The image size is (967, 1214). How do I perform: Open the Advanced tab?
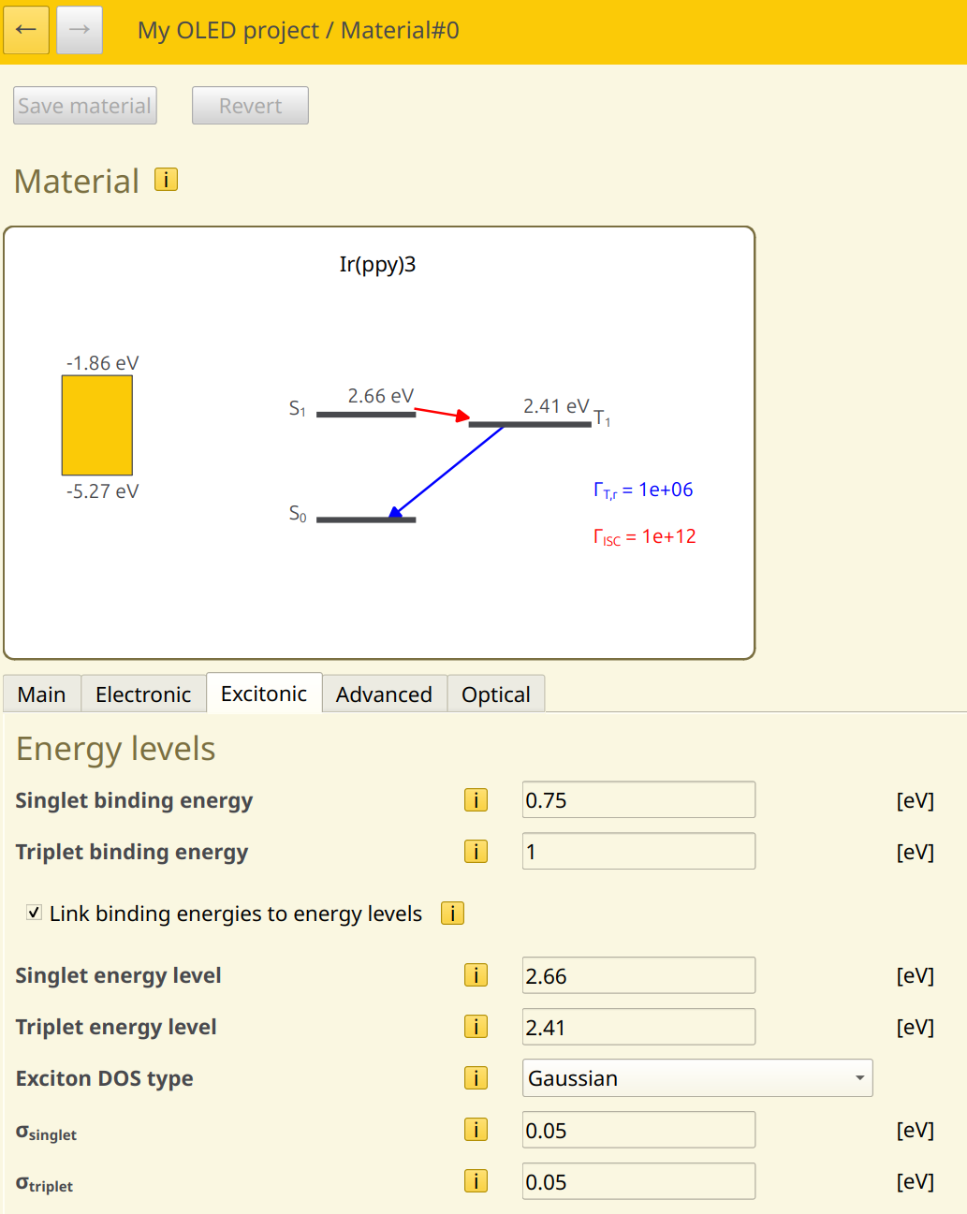(384, 695)
